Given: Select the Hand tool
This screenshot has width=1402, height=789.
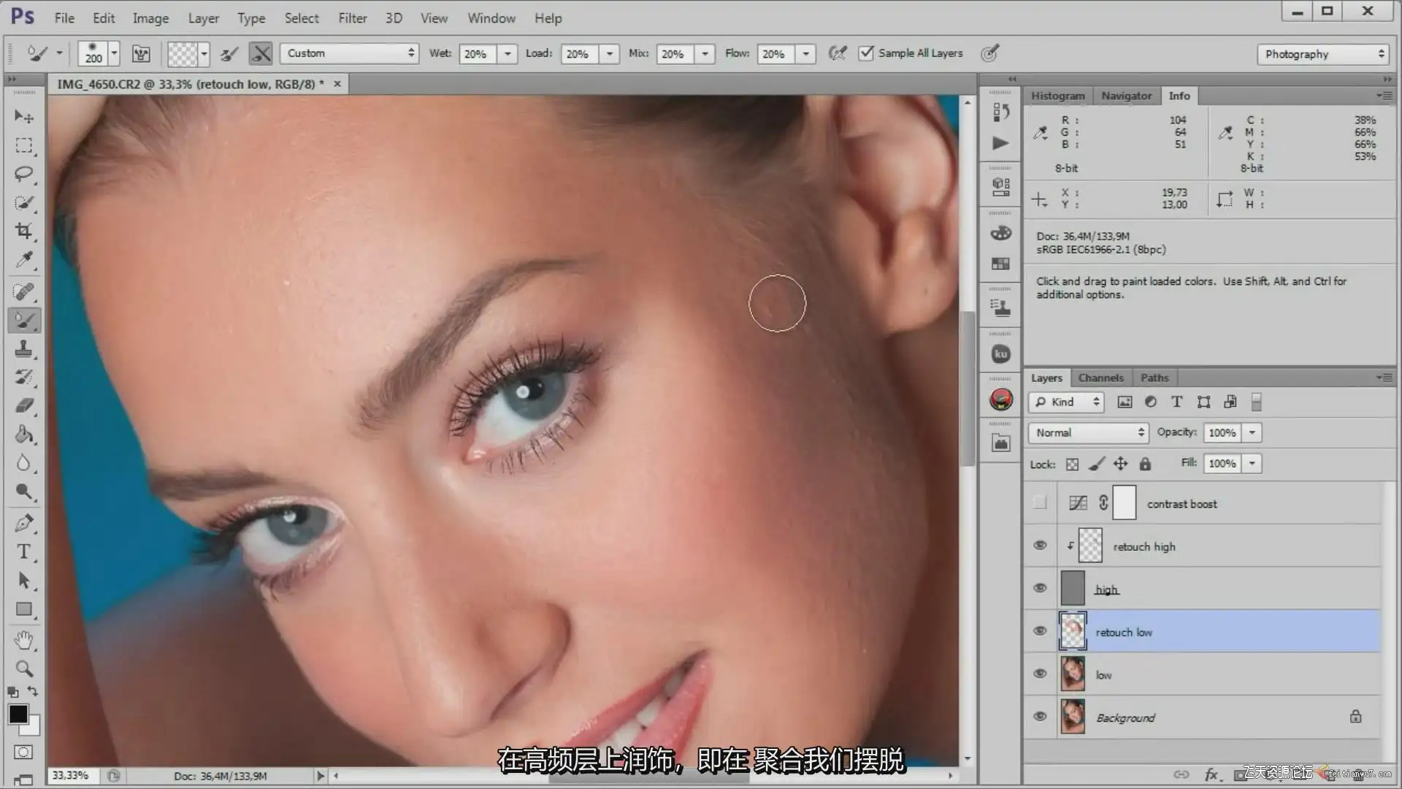Looking at the screenshot, I should (x=23, y=641).
